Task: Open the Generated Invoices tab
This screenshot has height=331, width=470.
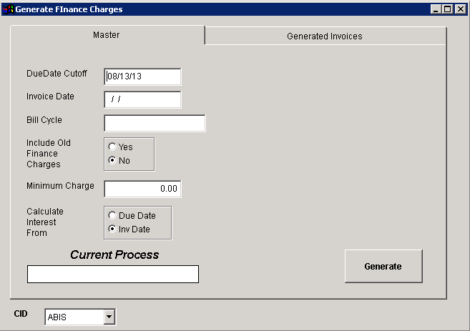Action: (x=324, y=36)
